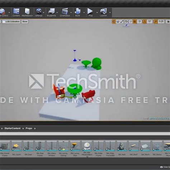
Task: Open the Play mode options dropdown arrow
Action: point(97,13)
